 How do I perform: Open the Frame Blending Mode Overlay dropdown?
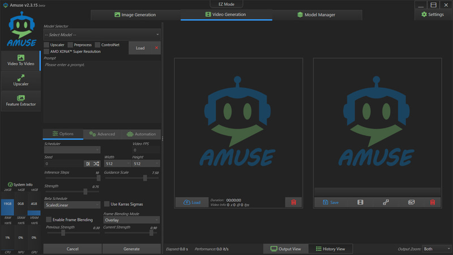(131, 220)
